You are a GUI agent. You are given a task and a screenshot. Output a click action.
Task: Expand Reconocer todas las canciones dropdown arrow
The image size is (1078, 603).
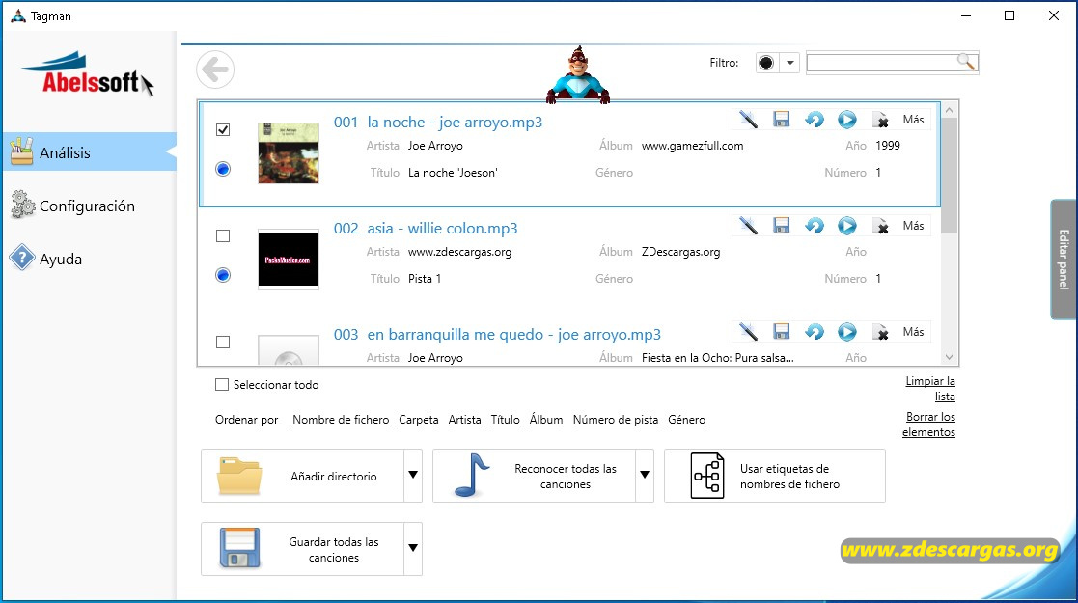[x=645, y=475]
